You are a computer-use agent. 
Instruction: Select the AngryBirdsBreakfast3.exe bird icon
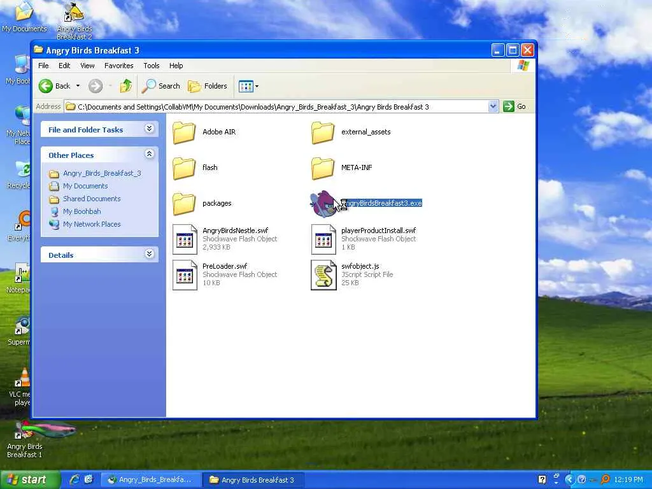(x=323, y=204)
